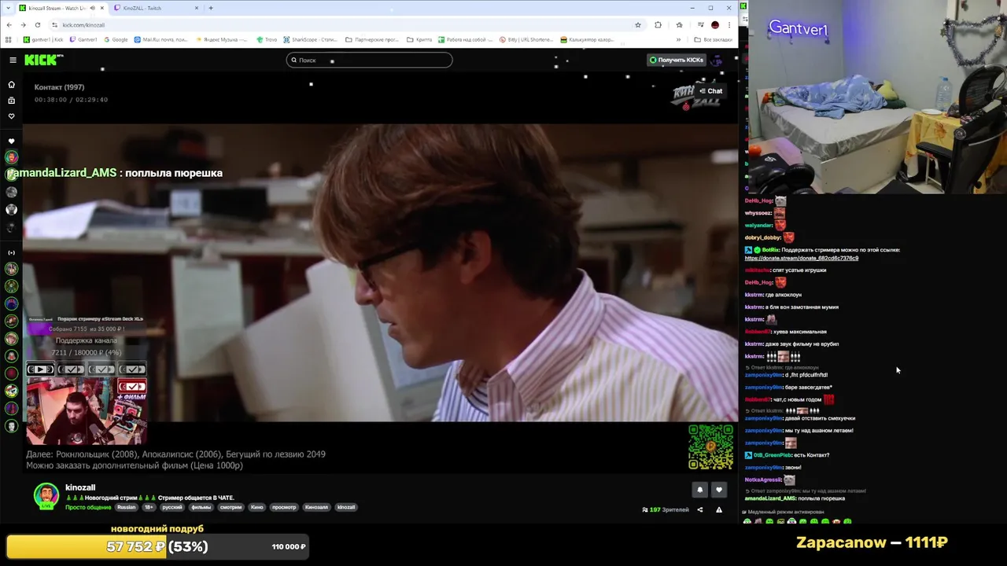This screenshot has width=1007, height=566.
Task: Select the Russian language tag
Action: pos(127,507)
